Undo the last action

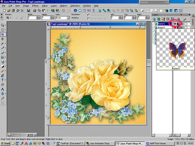(x=64, y=11)
